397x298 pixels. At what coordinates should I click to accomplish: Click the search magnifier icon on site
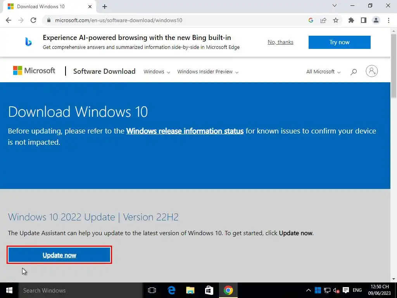click(x=354, y=72)
